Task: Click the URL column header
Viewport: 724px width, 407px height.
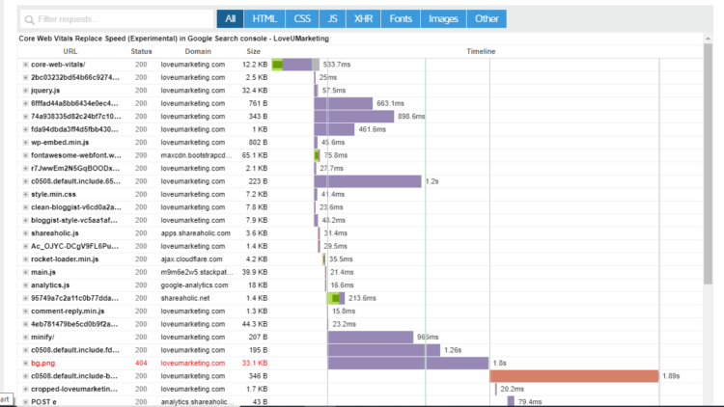Action: click(70, 52)
